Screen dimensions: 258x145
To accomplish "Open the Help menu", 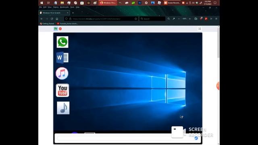I will (x=77, y=7).
